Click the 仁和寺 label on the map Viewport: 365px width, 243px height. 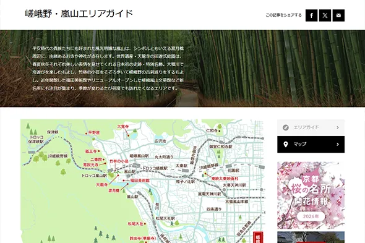[x=212, y=131]
